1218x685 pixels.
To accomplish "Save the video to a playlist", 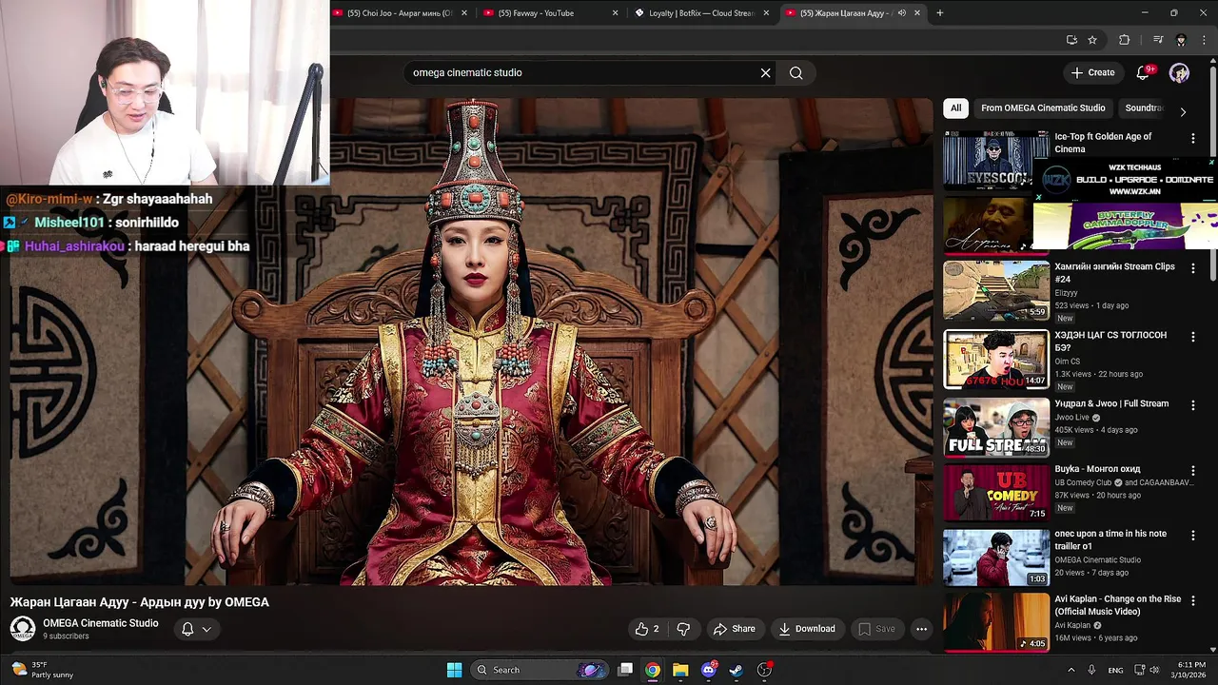I will 876,629.
